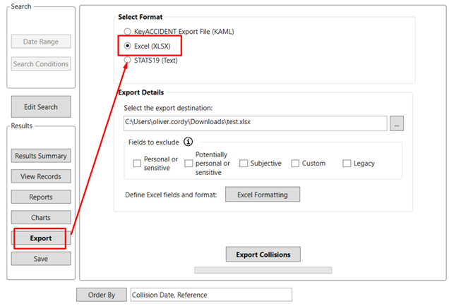Viewport: 449px width, 306px height.
Task: Go to View Records
Action: point(41,176)
